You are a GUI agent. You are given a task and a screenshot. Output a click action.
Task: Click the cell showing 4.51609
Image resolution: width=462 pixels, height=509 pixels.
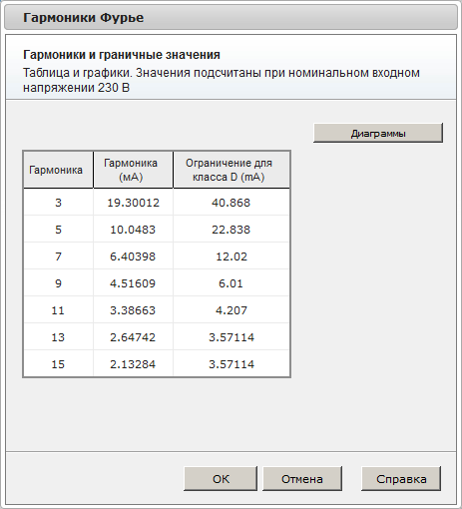point(133,283)
